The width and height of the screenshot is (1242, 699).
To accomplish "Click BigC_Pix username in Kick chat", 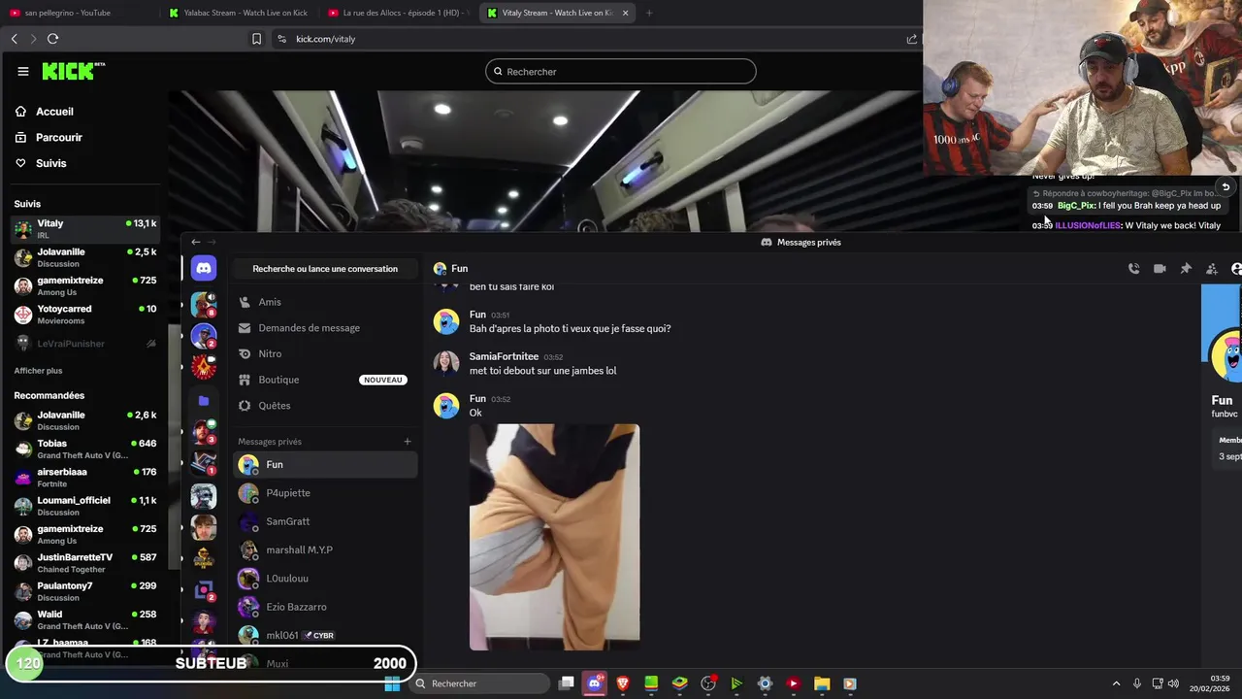I will click(1076, 206).
